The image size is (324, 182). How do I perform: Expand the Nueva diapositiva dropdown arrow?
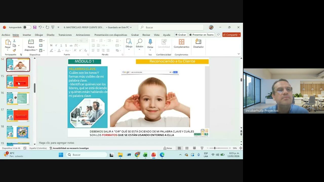coord(37,50)
